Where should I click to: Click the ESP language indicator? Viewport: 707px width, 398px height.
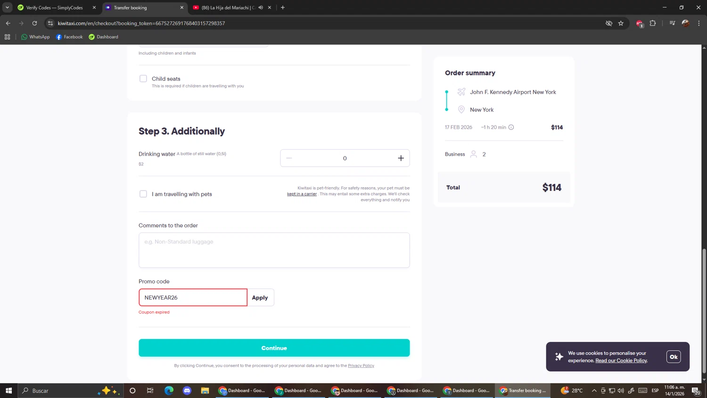[x=655, y=390]
